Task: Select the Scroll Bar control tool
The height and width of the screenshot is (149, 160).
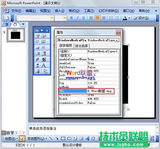Action: click(37, 65)
